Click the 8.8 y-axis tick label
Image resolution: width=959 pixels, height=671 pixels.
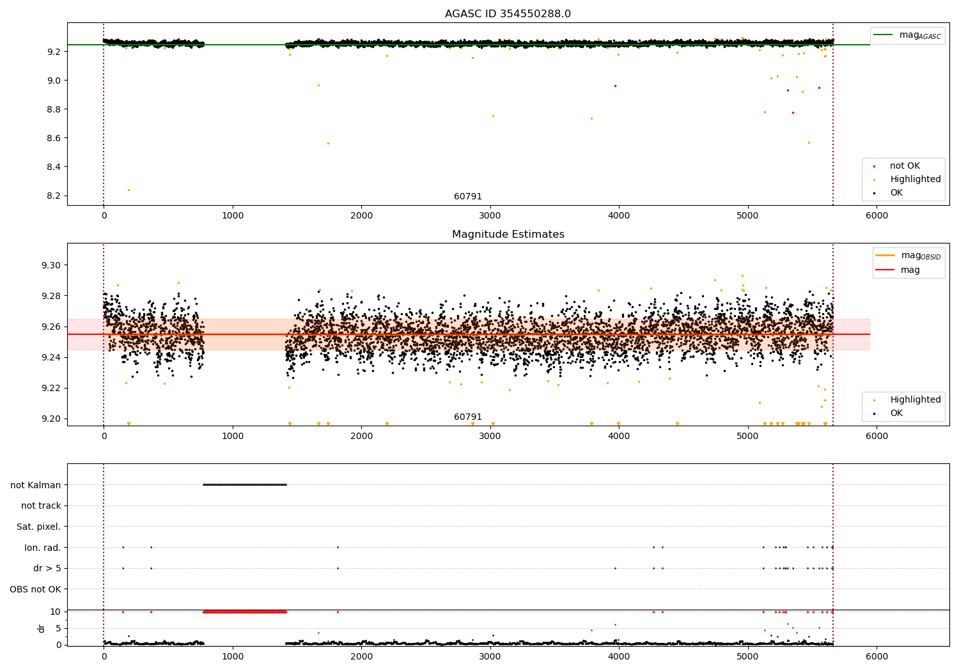tap(53, 109)
